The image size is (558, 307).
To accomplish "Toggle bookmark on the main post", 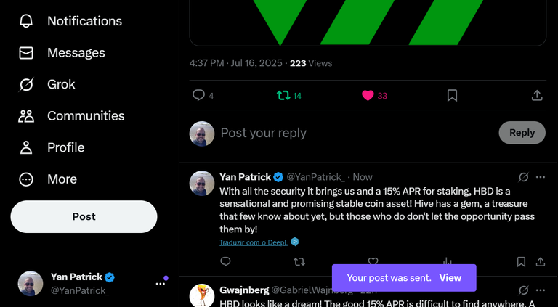I will tap(452, 95).
